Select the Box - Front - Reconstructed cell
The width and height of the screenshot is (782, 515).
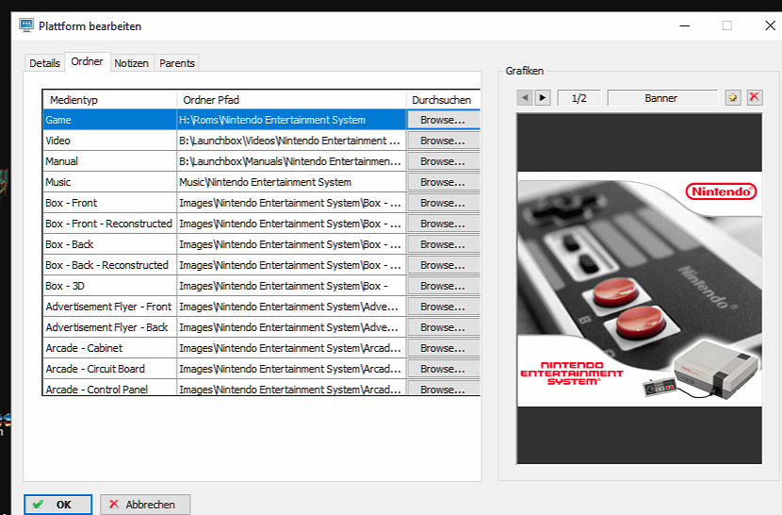pos(109,224)
